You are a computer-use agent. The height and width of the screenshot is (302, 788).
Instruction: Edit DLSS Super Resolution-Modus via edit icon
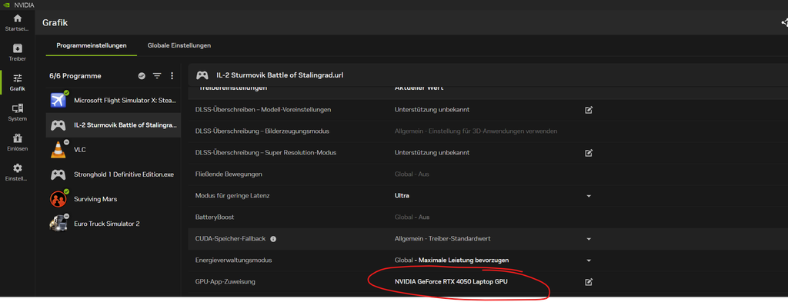pos(589,152)
